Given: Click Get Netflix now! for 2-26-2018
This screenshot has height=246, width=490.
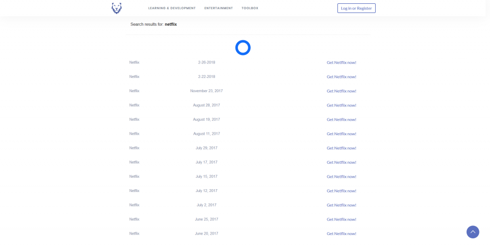Looking at the screenshot, I should 341,63.
